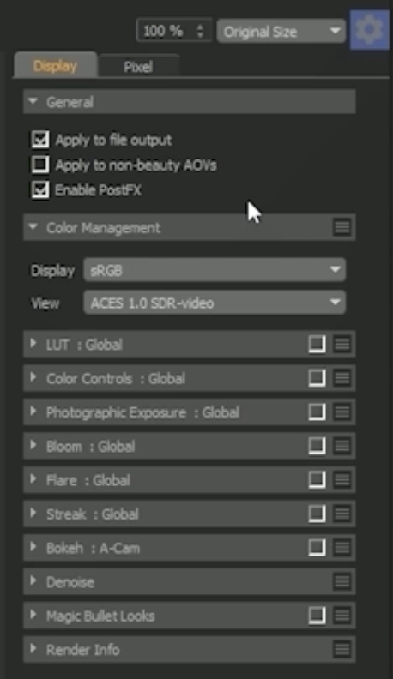The image size is (393, 679).
Task: Expand the Magic Bullet Looks section
Action: click(33, 615)
